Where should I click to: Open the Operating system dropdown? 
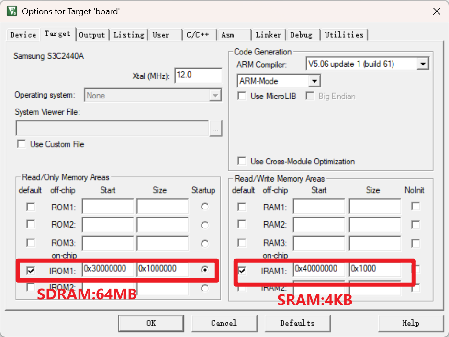click(x=153, y=95)
